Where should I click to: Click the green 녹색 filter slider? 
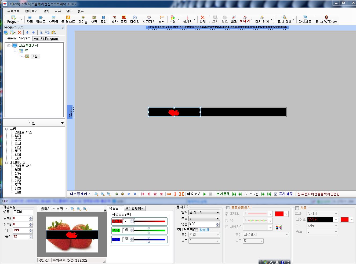click(x=149, y=230)
